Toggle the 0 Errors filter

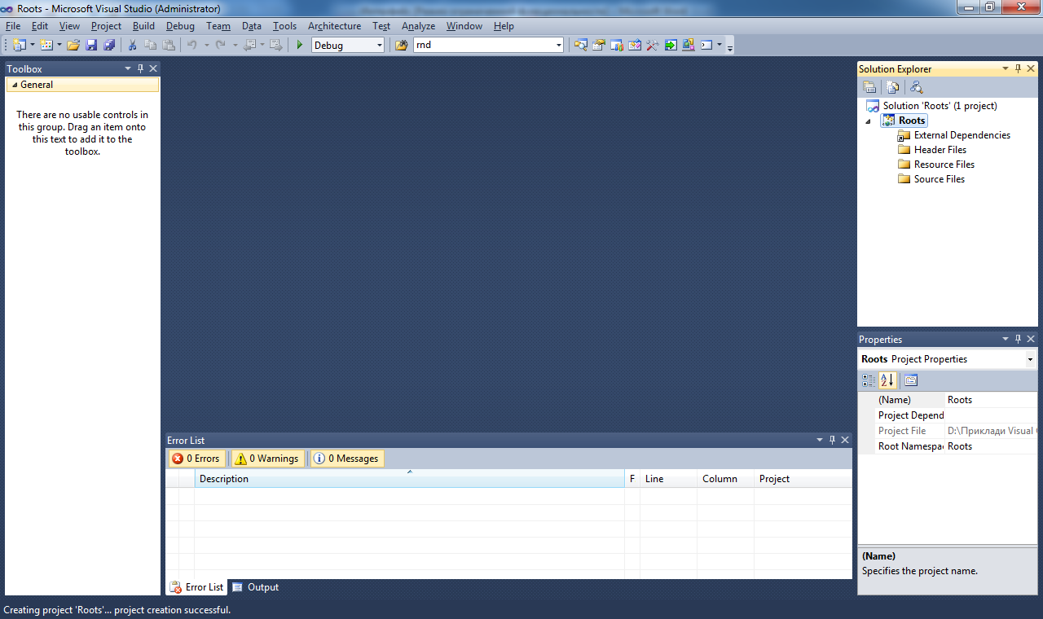pyautogui.click(x=196, y=459)
